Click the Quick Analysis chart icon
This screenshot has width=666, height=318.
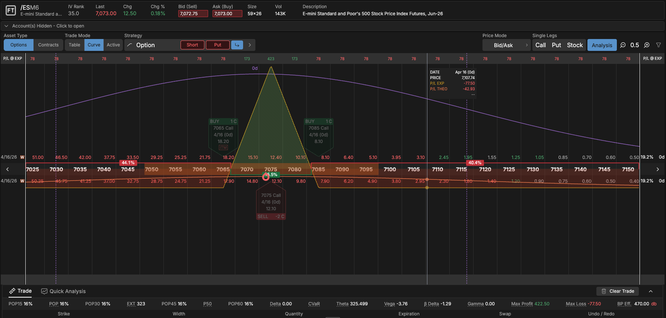(x=44, y=291)
